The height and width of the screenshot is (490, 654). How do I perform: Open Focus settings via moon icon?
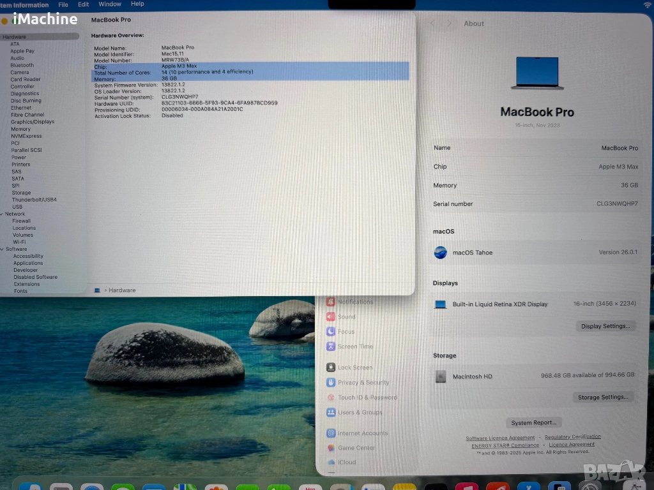coord(331,332)
